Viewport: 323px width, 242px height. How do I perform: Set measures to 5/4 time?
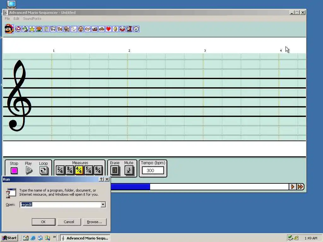pyautogui.click(x=89, y=170)
